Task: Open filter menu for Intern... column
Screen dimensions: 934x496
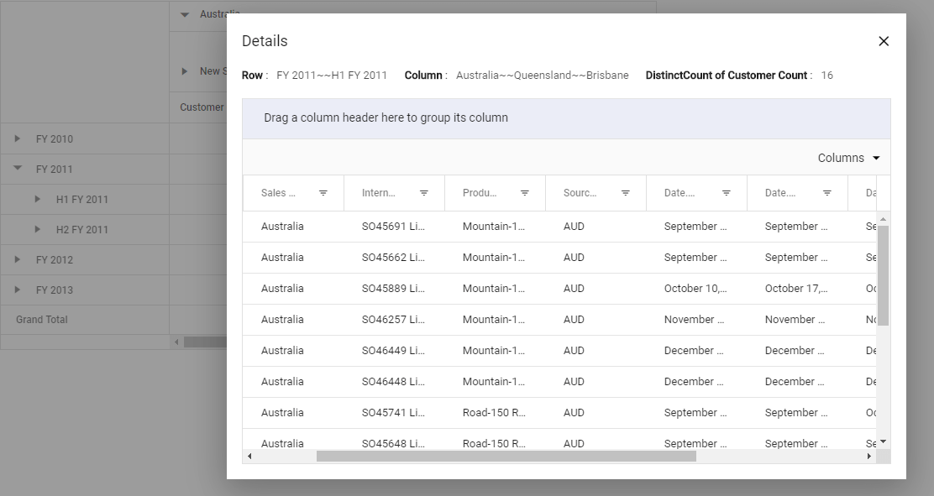Action: coord(424,193)
